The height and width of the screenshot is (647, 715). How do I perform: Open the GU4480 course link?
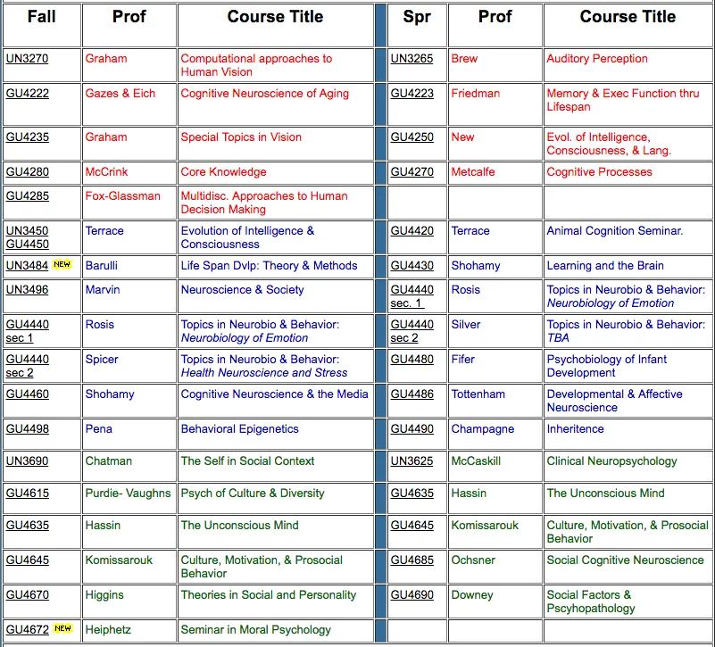(x=412, y=360)
